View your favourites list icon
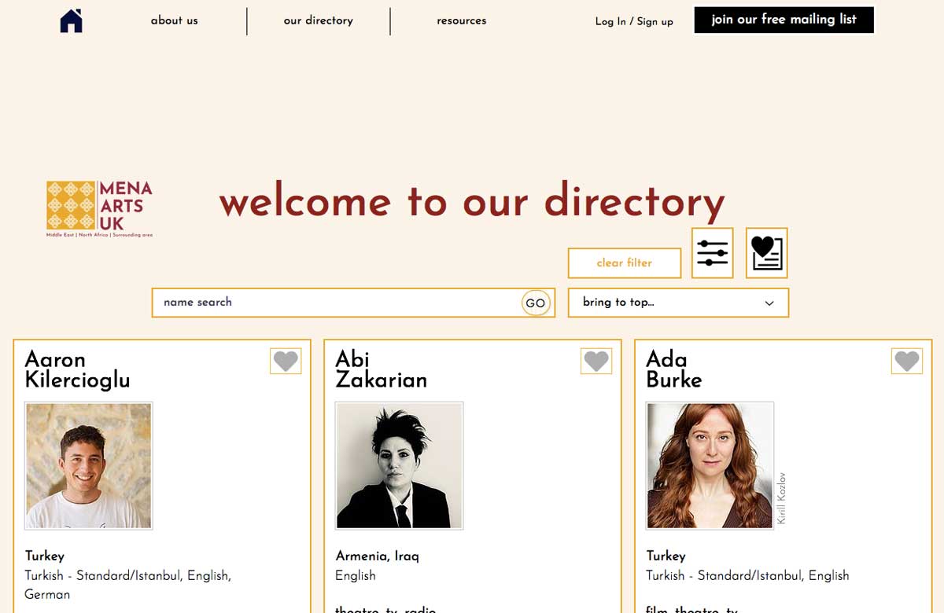Image resolution: width=944 pixels, height=613 pixels. (767, 252)
